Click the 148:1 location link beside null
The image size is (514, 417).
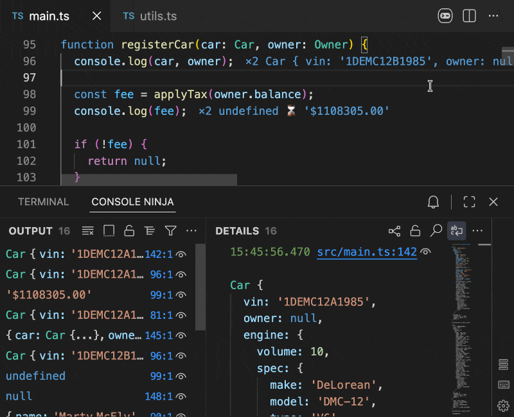(x=159, y=397)
